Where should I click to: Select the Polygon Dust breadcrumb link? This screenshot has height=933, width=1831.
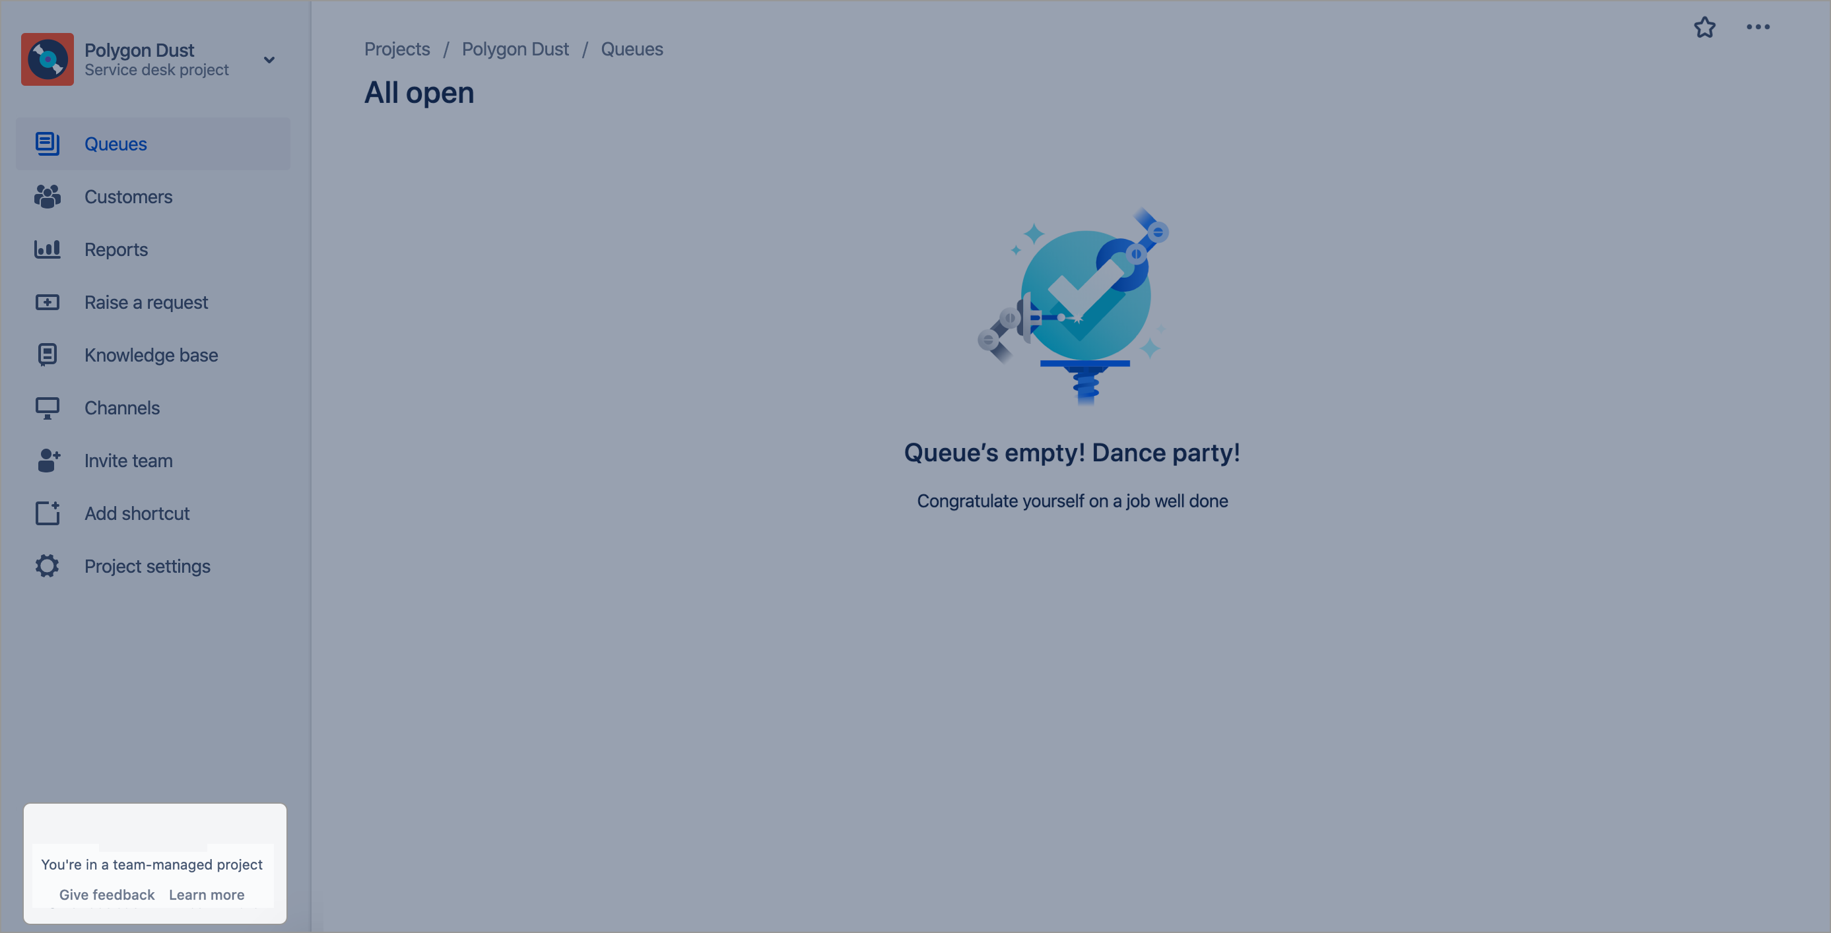tap(515, 49)
